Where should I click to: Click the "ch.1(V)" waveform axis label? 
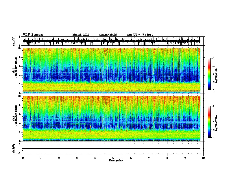pos(14,41)
